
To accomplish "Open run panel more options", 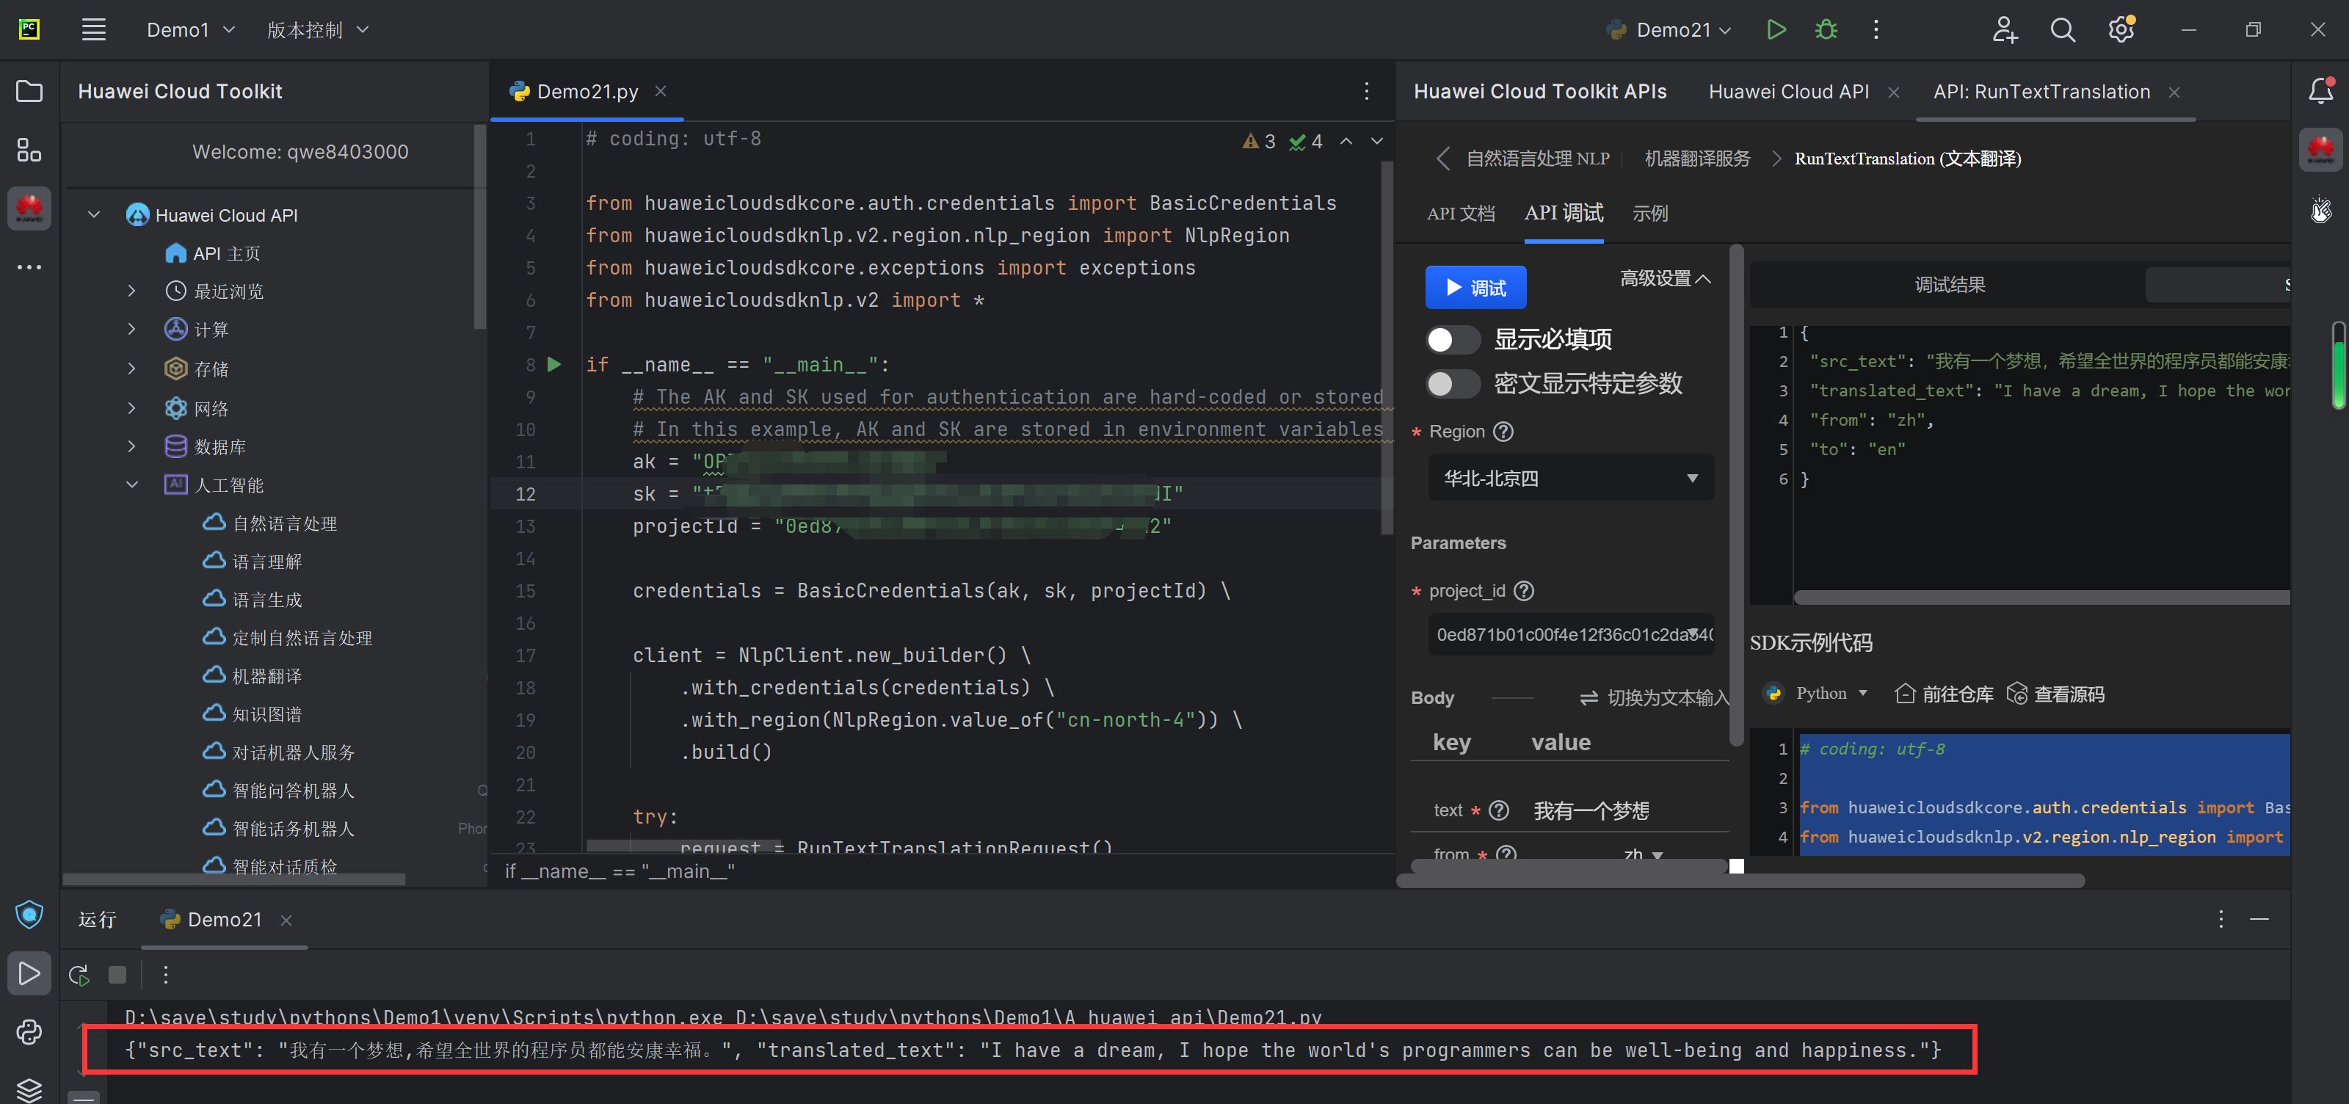I will [x=165, y=975].
